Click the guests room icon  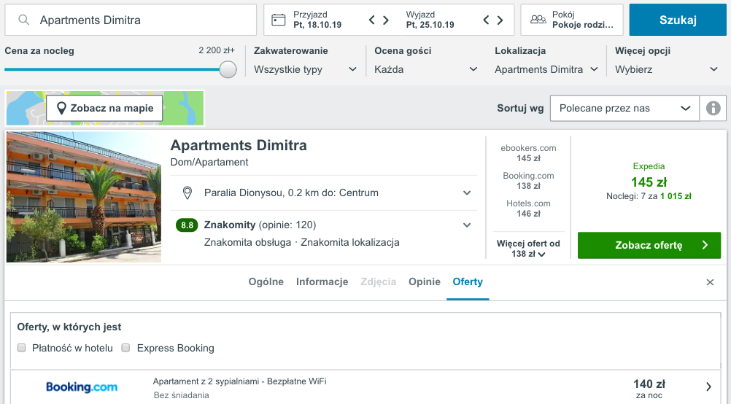click(x=538, y=20)
